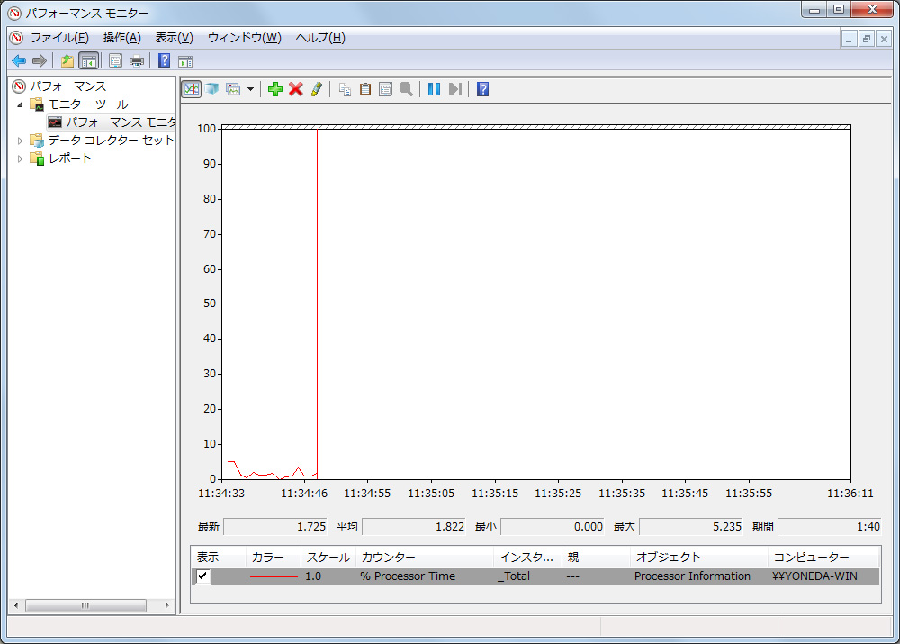The height and width of the screenshot is (644, 900).
Task: Toggle the % Processor Time display checkbox
Action: 203,576
